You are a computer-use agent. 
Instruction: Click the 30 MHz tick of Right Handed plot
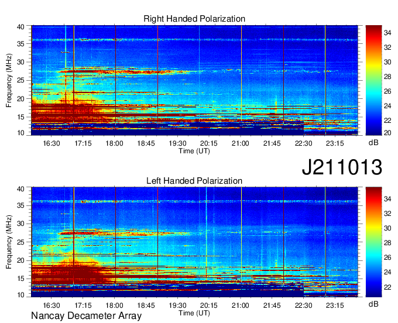click(x=21, y=62)
